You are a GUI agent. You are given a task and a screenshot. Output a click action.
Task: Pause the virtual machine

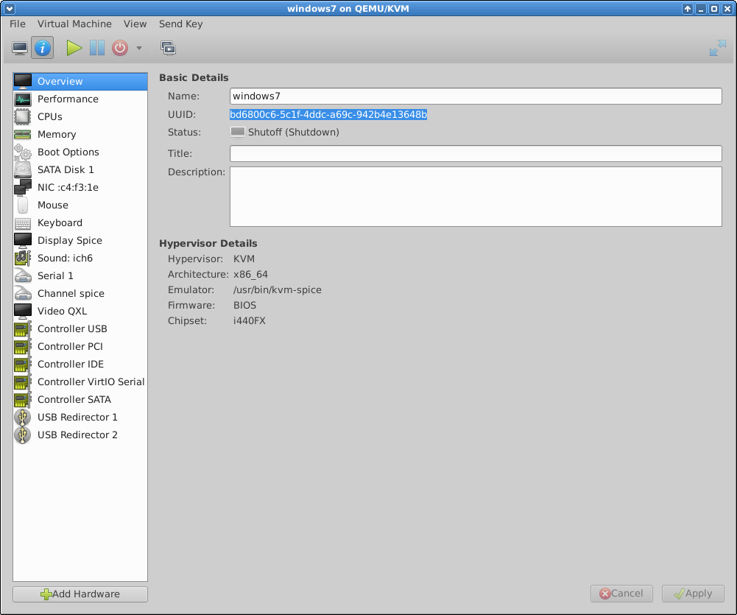97,48
